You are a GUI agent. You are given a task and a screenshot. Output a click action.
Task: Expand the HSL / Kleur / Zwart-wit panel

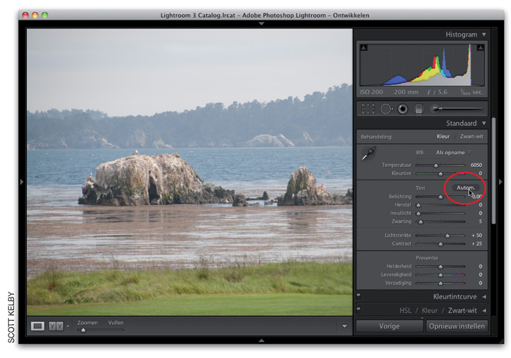484,311
